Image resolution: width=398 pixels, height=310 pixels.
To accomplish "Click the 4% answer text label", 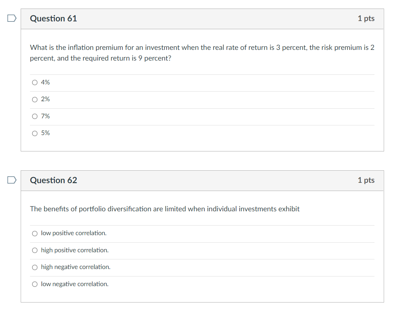I will pyautogui.click(x=45, y=82).
